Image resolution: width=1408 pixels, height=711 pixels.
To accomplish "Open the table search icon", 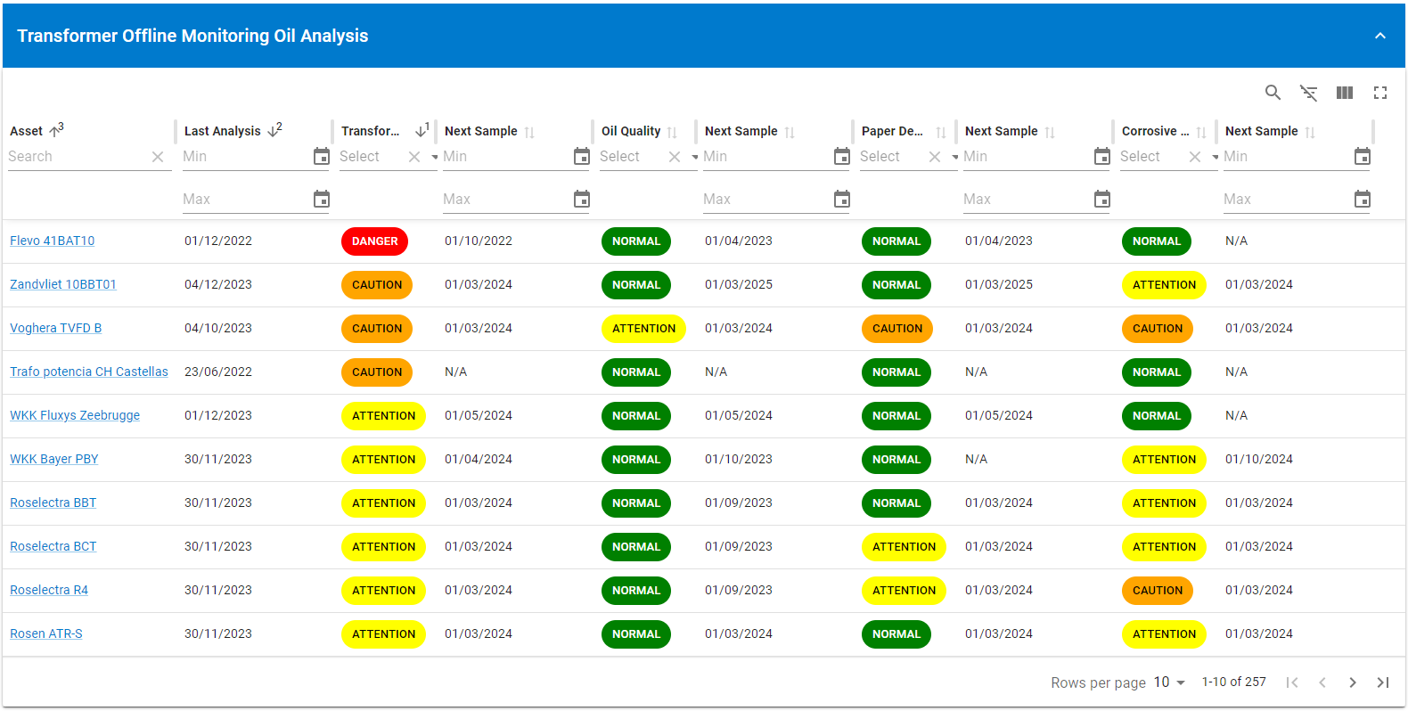I will tap(1273, 93).
